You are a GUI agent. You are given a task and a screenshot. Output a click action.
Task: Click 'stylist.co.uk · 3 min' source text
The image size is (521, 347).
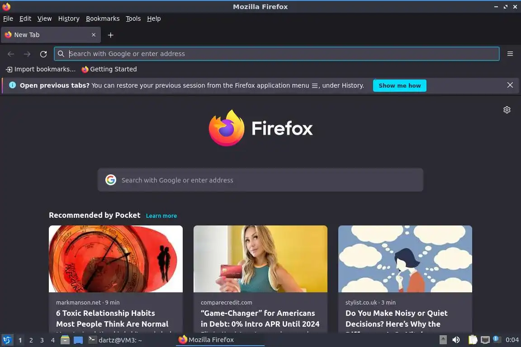pyautogui.click(x=370, y=303)
